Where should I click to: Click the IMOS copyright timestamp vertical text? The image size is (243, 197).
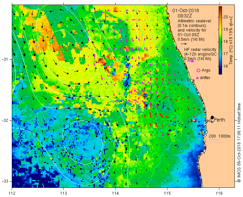tap(239, 143)
